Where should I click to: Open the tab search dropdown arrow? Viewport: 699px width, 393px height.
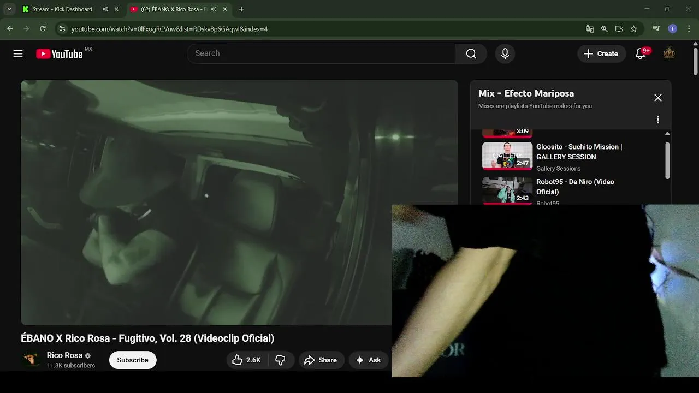pyautogui.click(x=9, y=9)
